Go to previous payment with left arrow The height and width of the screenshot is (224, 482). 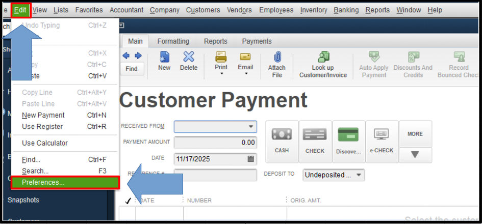click(126, 56)
